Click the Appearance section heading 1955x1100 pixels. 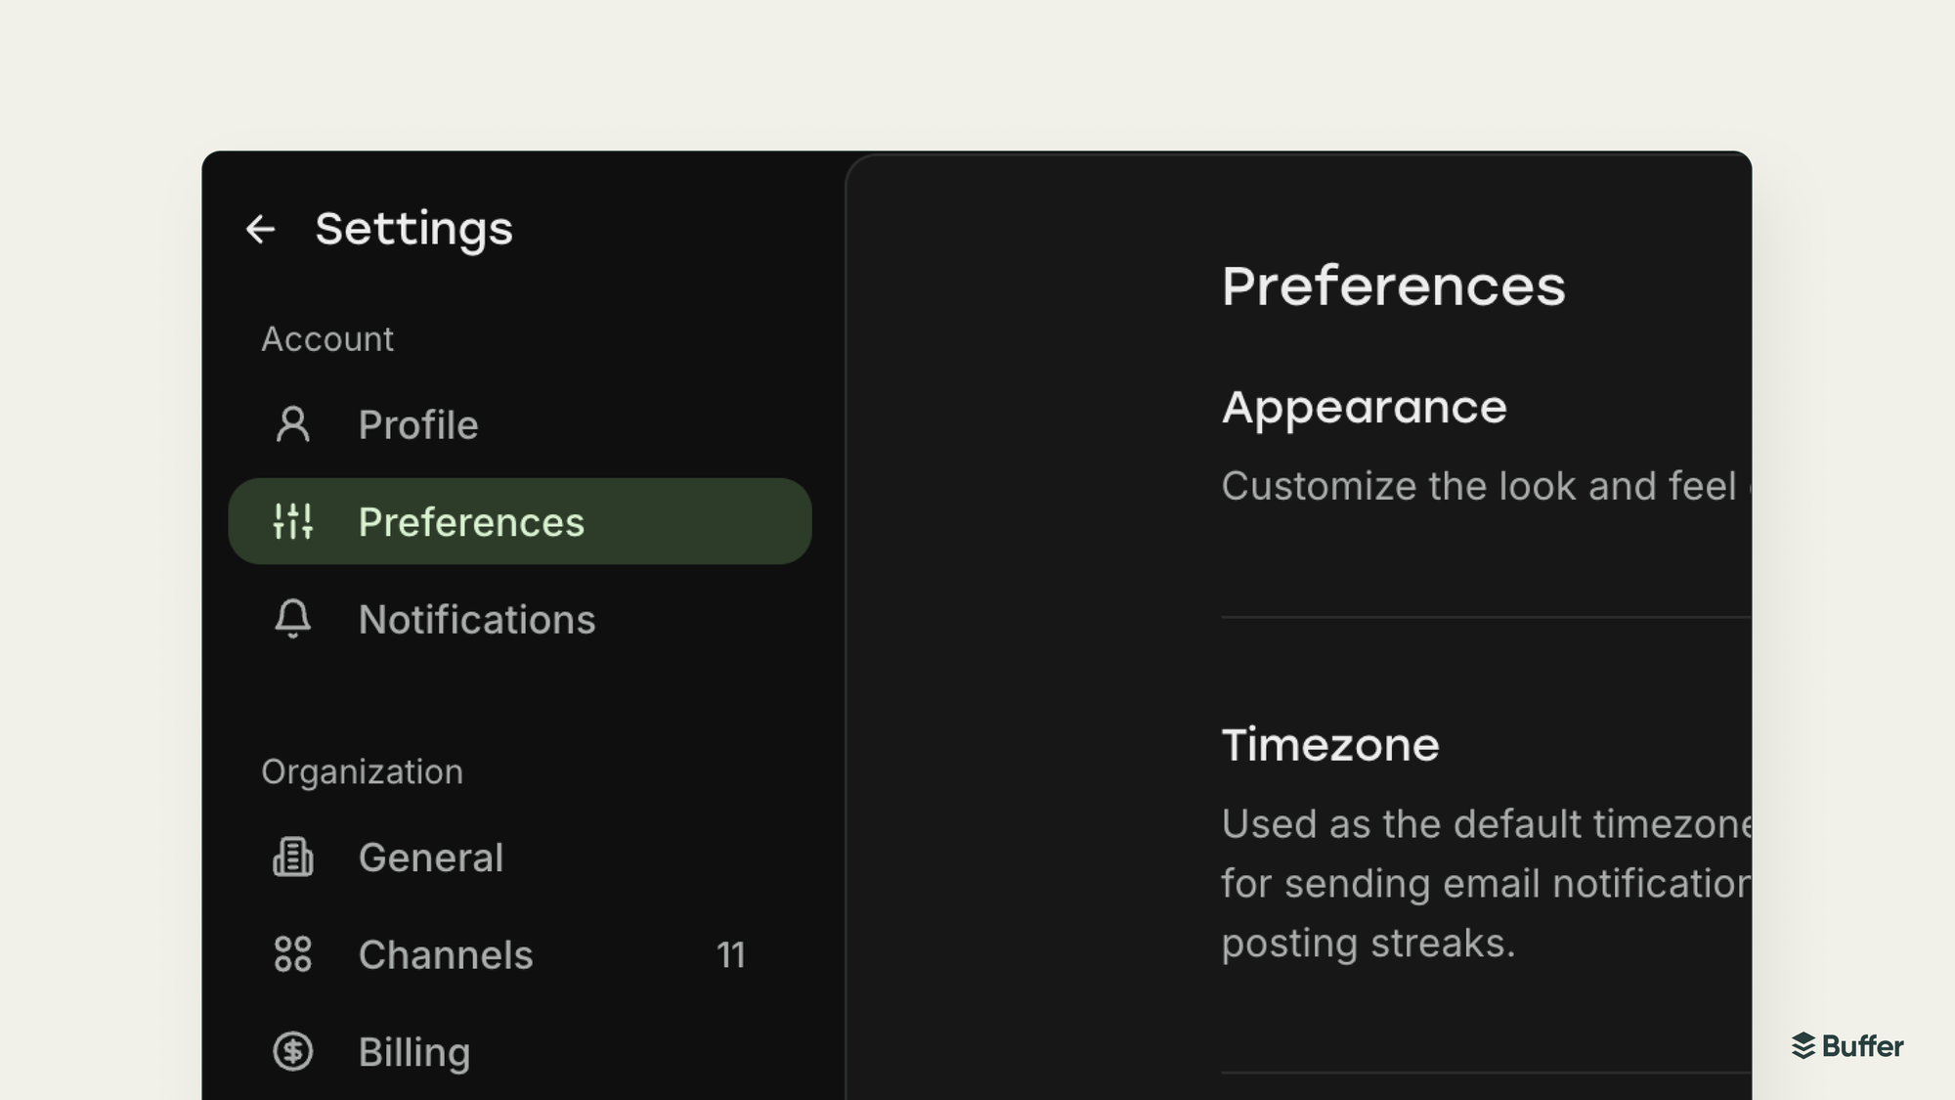1365,408
